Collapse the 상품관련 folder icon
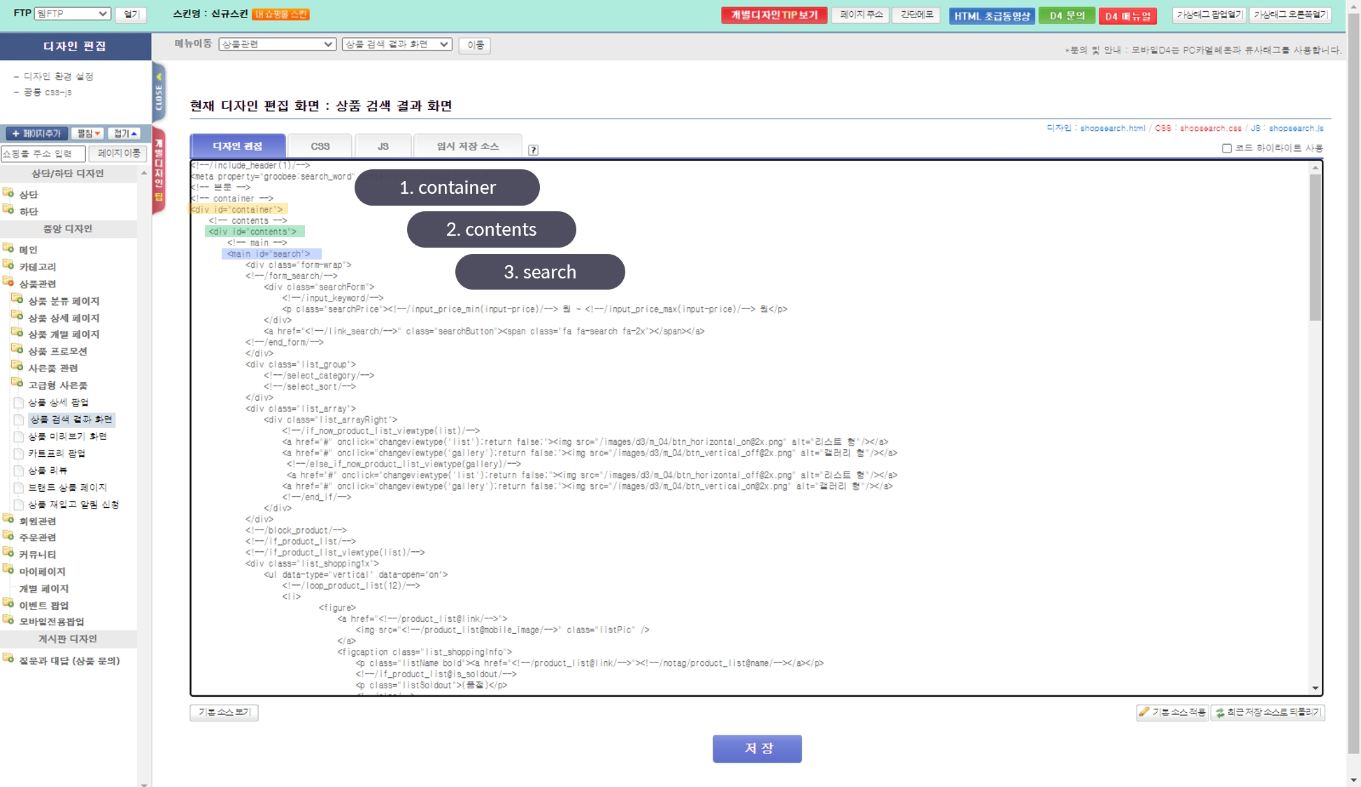Image resolution: width=1361 pixels, height=787 pixels. [8, 283]
